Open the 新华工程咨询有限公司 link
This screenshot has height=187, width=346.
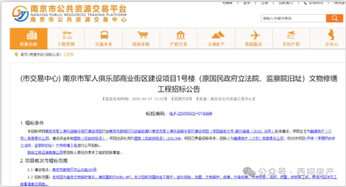pos(45,152)
